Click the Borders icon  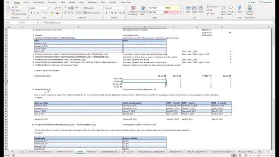pos(45,13)
